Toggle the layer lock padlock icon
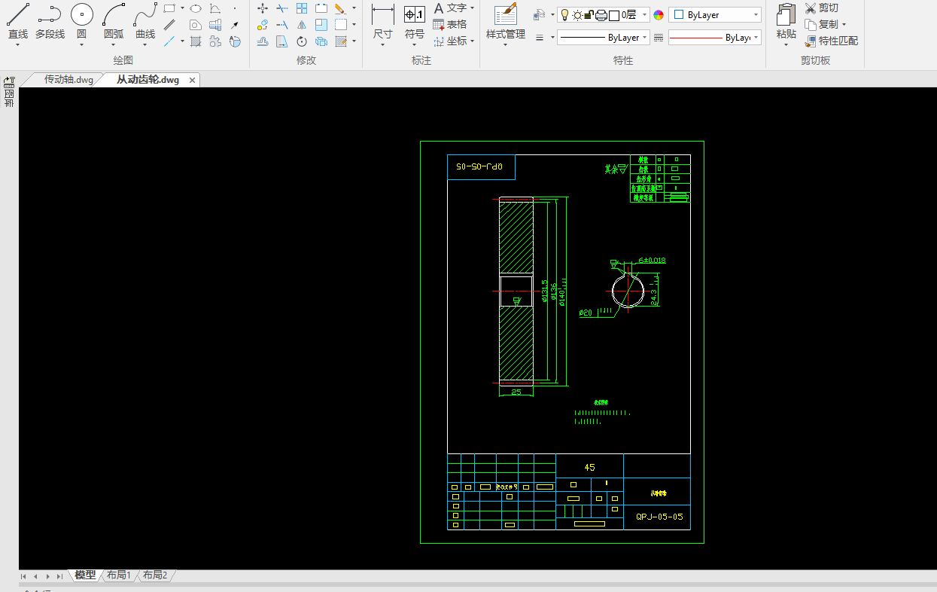Viewport: 937px width, 592px height. [589, 15]
